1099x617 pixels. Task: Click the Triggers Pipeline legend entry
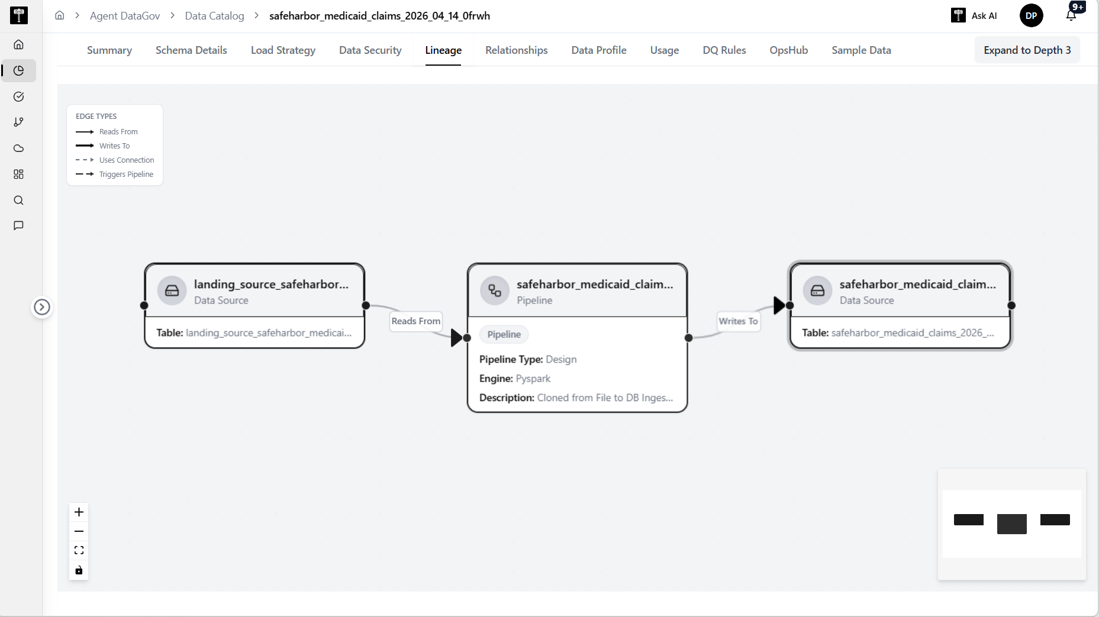click(115, 175)
